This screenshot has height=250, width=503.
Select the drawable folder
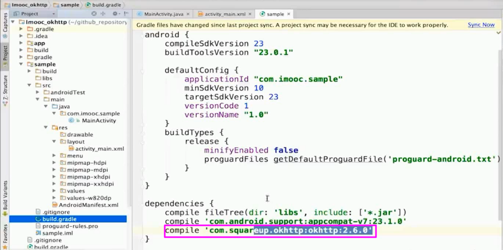pos(80,135)
